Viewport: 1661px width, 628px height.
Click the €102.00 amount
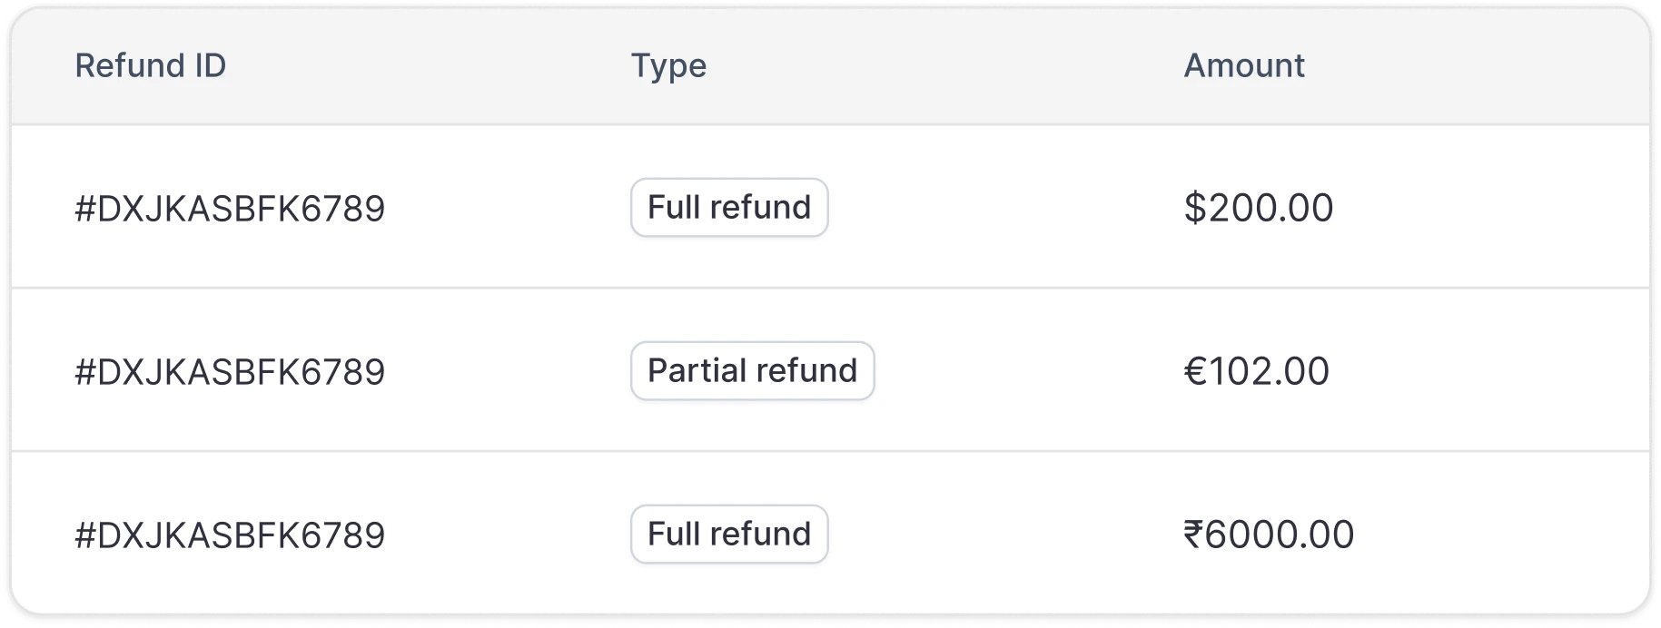pyautogui.click(x=1257, y=370)
